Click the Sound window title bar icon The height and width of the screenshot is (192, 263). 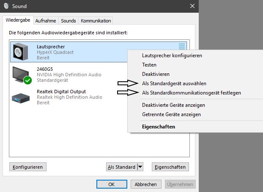6,6
